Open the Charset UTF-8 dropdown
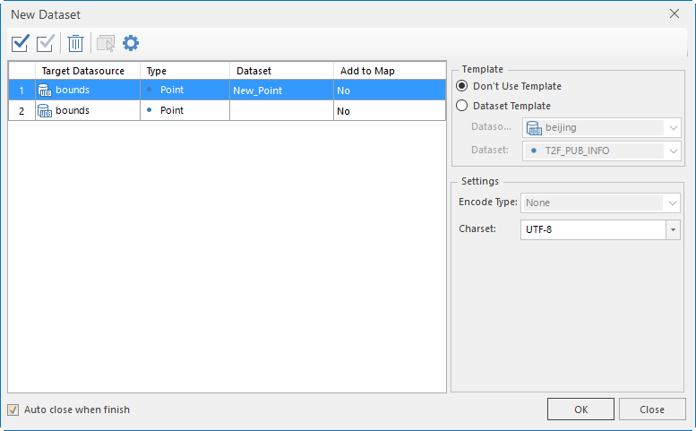696x431 pixels. [672, 230]
